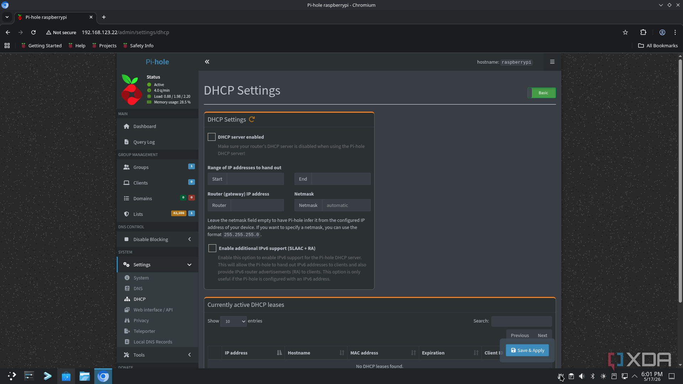Click the End IP address field
Screen dimensions: 683x384
(x=341, y=179)
